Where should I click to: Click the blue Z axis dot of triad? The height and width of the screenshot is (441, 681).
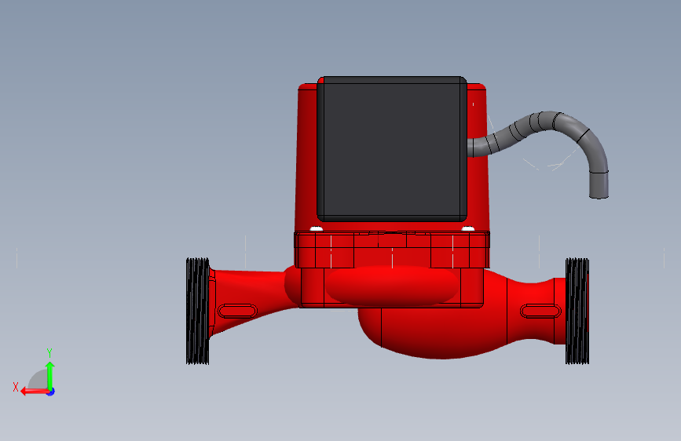click(51, 392)
